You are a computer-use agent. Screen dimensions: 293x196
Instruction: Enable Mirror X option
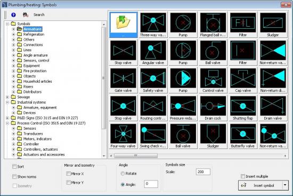(x=68, y=174)
